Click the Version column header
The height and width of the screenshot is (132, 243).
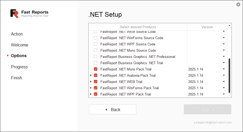207,27
